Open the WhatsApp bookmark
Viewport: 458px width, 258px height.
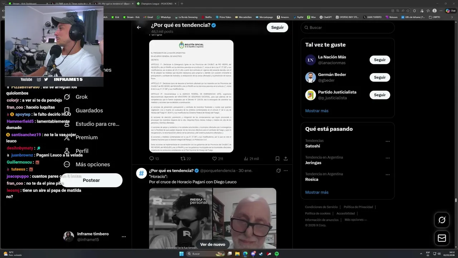tap(163, 17)
